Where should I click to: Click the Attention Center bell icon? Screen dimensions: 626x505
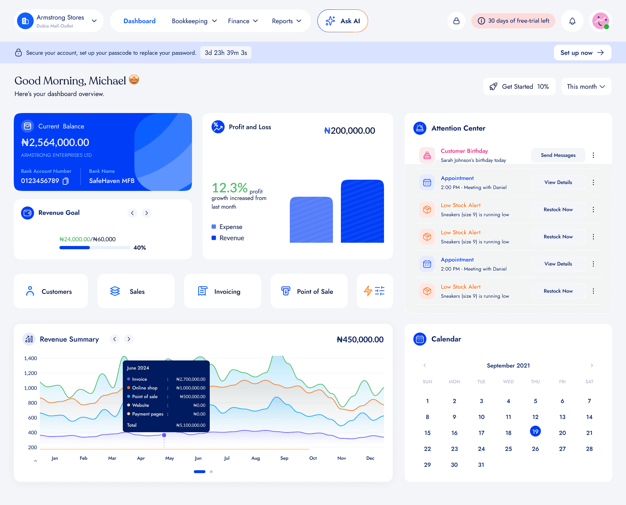point(420,128)
